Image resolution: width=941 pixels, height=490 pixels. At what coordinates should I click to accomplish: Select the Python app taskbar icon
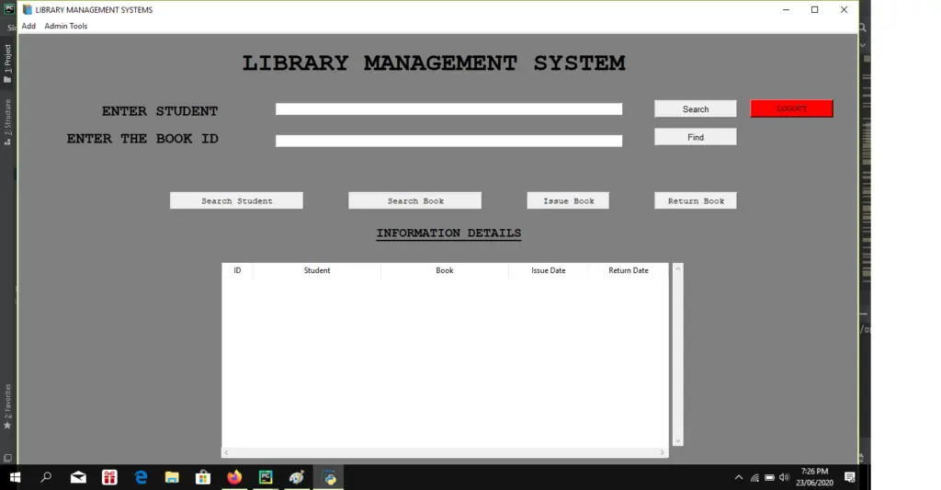pyautogui.click(x=328, y=477)
